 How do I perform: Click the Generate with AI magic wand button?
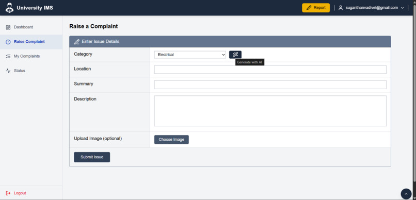235,55
